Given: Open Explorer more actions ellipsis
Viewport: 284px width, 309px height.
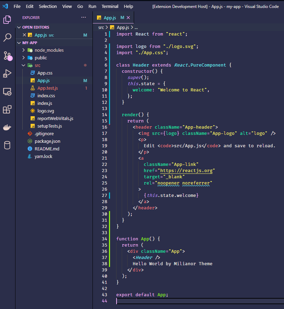Looking at the screenshot, I should click(84, 17).
